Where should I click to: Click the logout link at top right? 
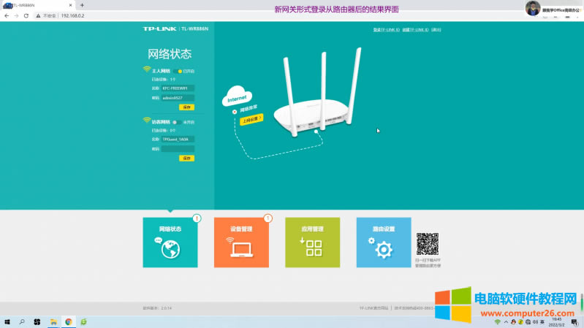(436, 30)
